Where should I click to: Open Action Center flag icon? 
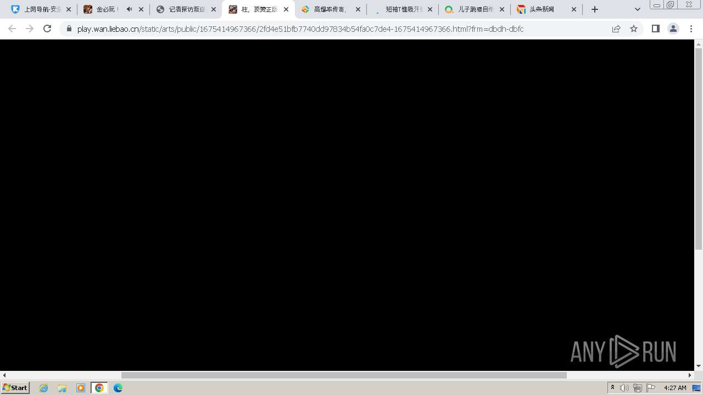tap(651, 388)
